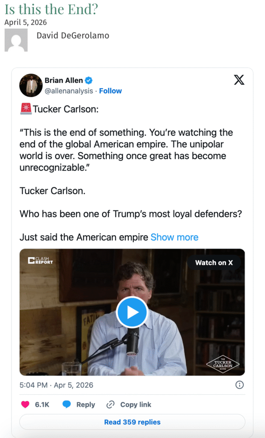Click the Brian Allen display name
Viewport: 265px width, 438px height.
[63, 80]
